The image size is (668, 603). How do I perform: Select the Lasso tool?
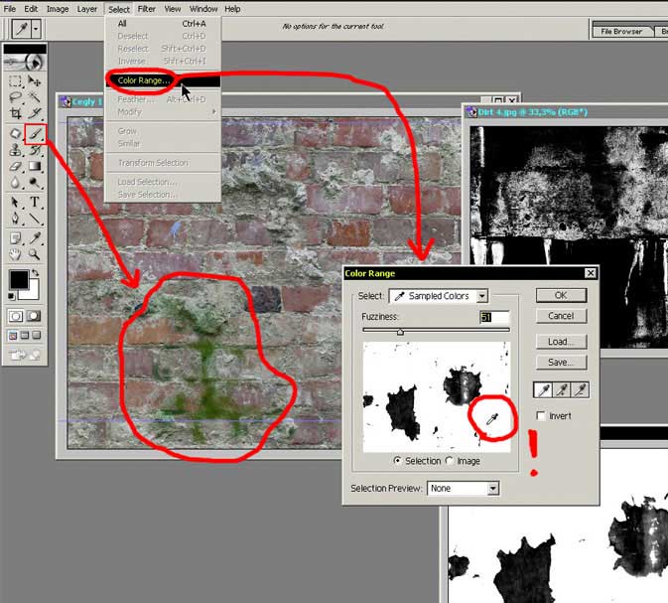click(x=16, y=97)
